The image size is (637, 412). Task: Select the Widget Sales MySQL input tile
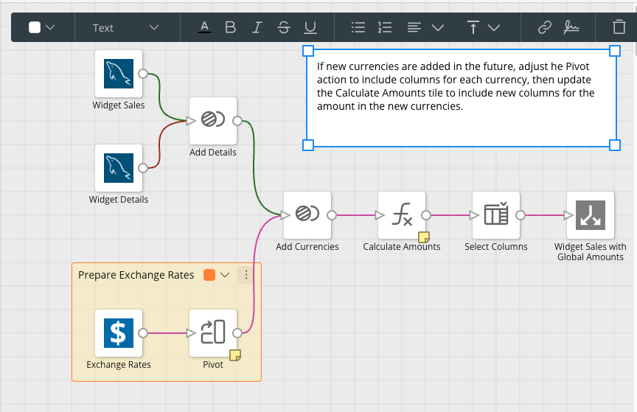point(119,74)
